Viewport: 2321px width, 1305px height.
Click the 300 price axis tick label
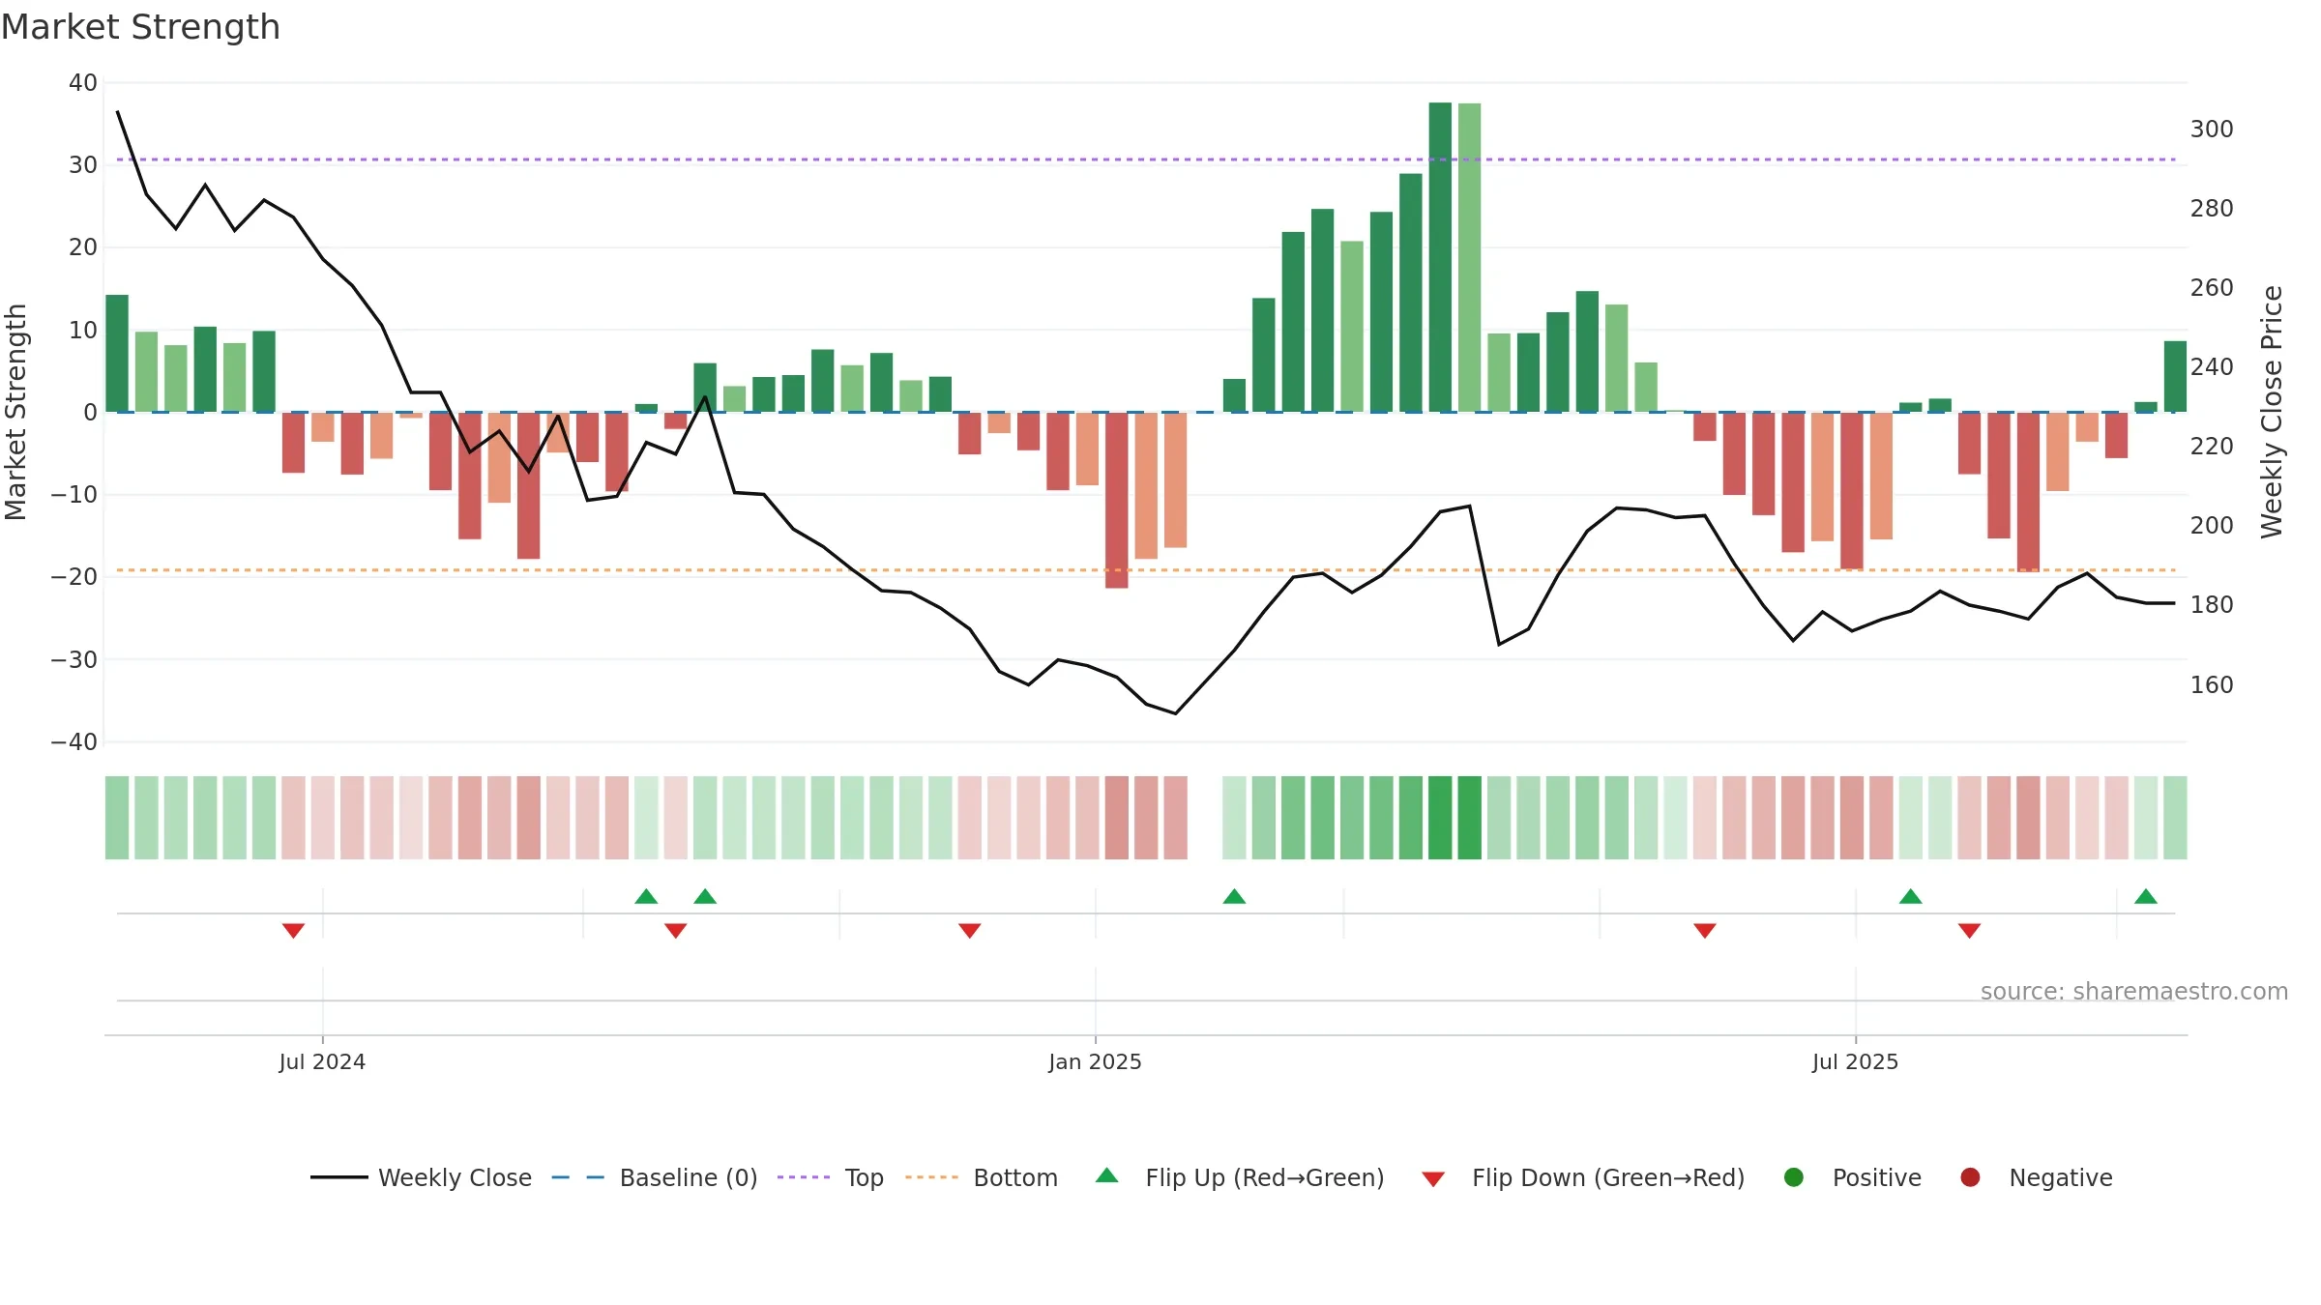2212,130
